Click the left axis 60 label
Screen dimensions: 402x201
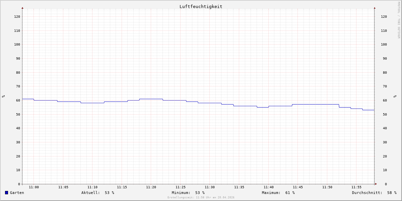click(18, 100)
